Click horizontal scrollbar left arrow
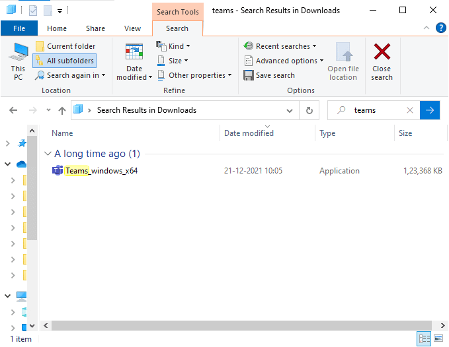Image resolution: width=449 pixels, height=347 pixels. tap(46, 326)
